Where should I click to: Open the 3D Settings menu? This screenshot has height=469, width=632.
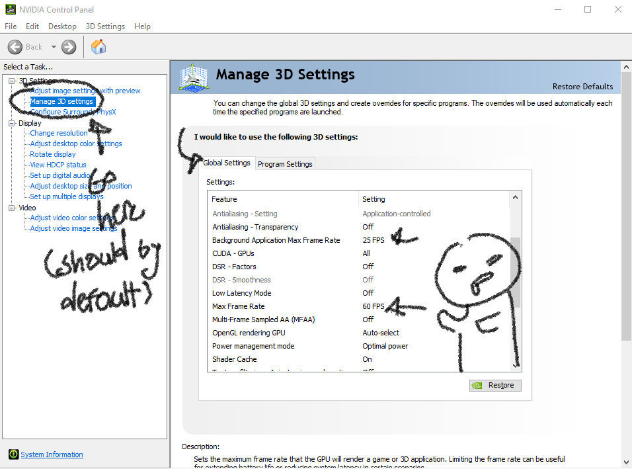tap(105, 26)
